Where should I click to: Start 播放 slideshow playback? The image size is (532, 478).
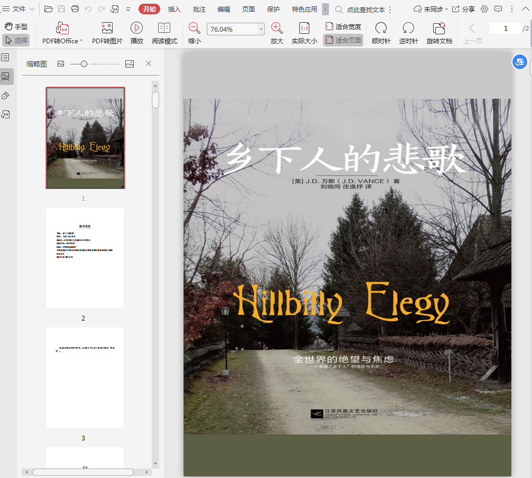pyautogui.click(x=137, y=33)
